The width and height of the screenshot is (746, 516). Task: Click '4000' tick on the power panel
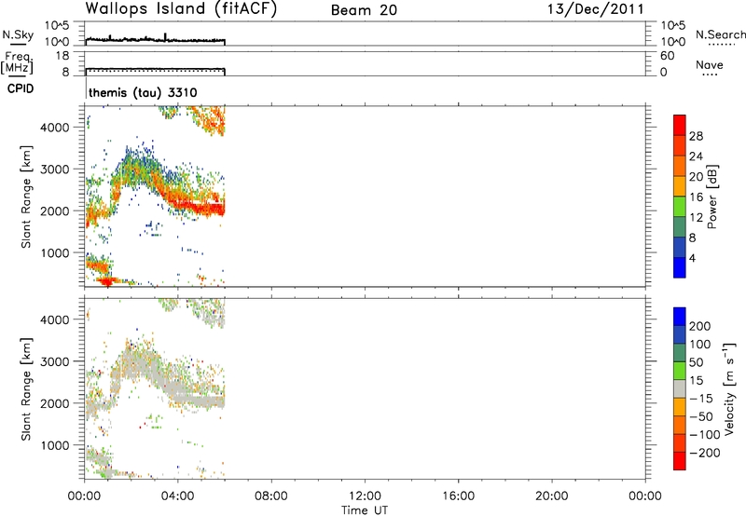point(54,128)
